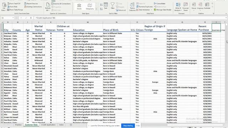Open Advanced filter options
The width and height of the screenshot is (228, 128).
(x=121, y=10)
